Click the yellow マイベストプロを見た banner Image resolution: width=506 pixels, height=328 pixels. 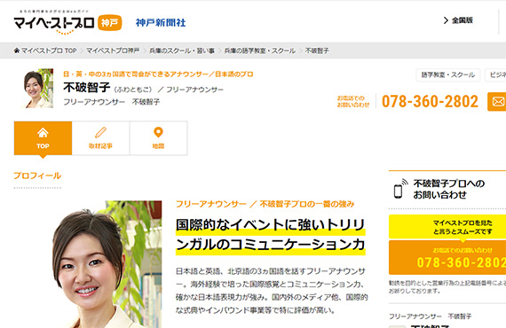point(447,227)
